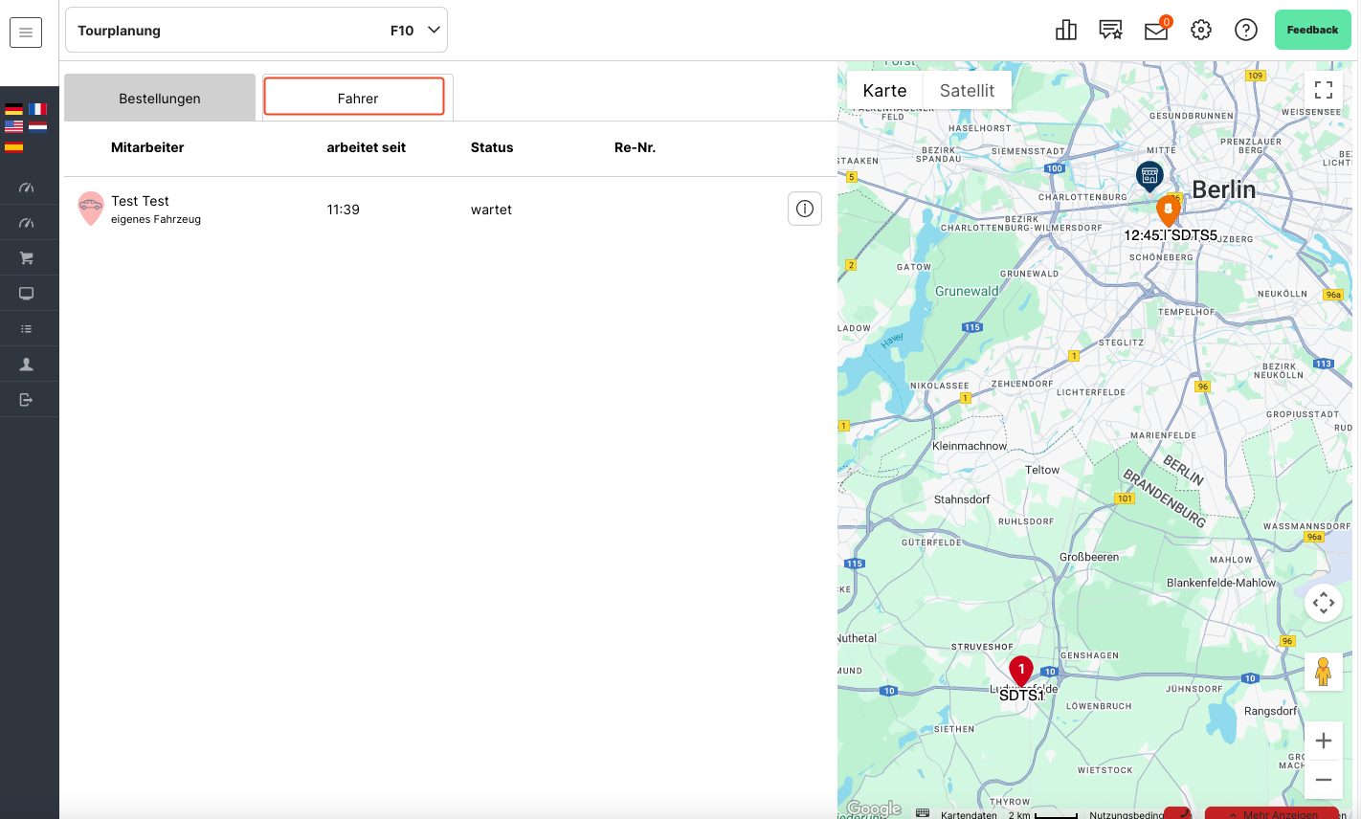The image size is (1361, 819).
Task: Switch to the Bestellungen tab
Action: click(160, 98)
